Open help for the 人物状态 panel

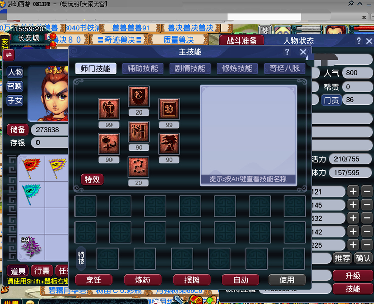click(358, 41)
